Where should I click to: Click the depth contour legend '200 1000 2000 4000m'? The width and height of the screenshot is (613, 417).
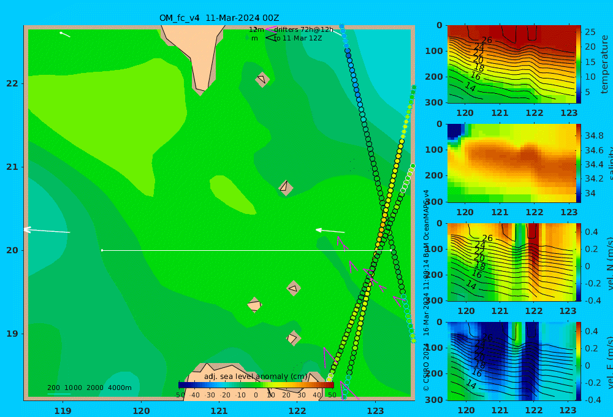89,388
